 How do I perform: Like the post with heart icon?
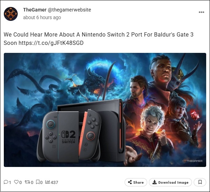(16, 182)
